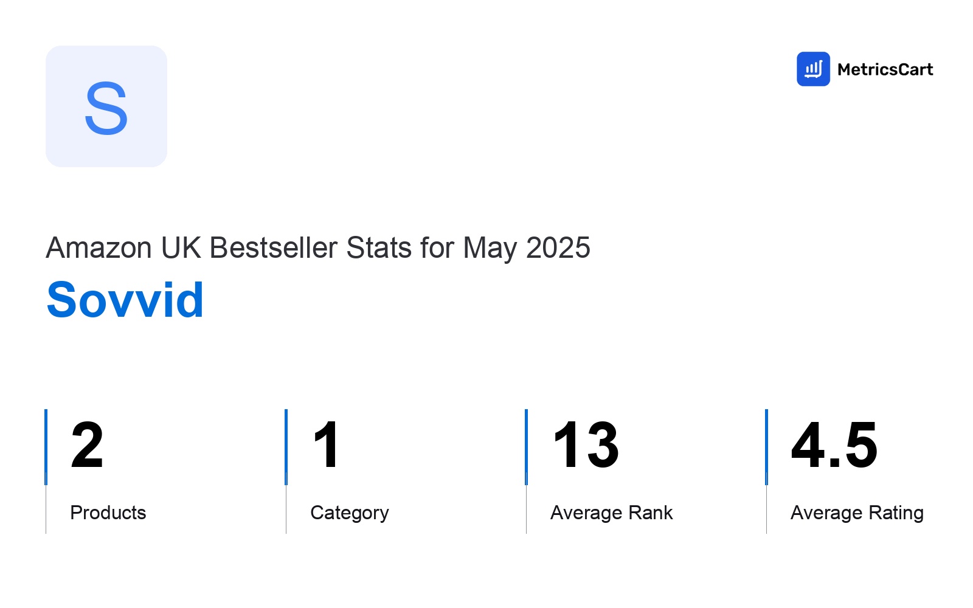
Task: Click the Category count number 1
Action: tap(327, 446)
